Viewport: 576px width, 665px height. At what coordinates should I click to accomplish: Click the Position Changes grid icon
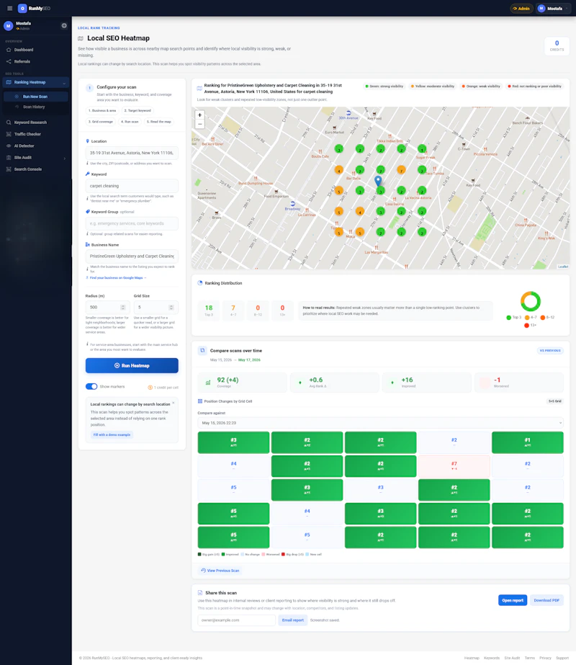coord(200,401)
